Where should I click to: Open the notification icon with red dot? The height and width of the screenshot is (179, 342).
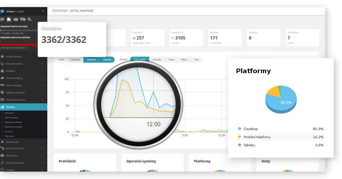coord(9,19)
